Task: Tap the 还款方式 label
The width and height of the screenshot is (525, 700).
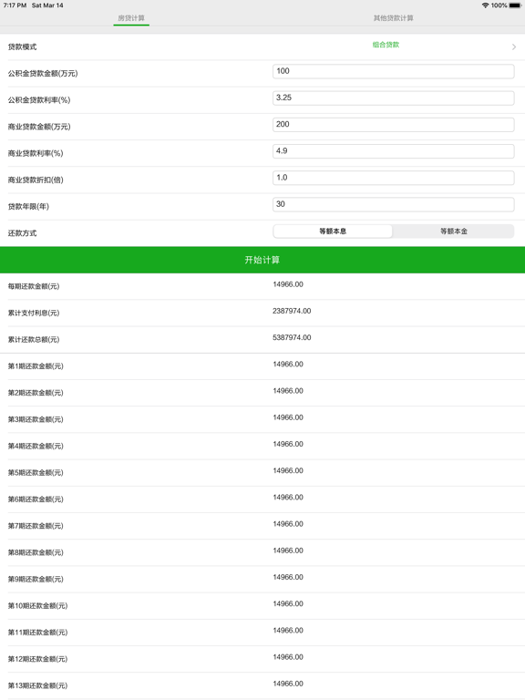Action: click(x=22, y=233)
